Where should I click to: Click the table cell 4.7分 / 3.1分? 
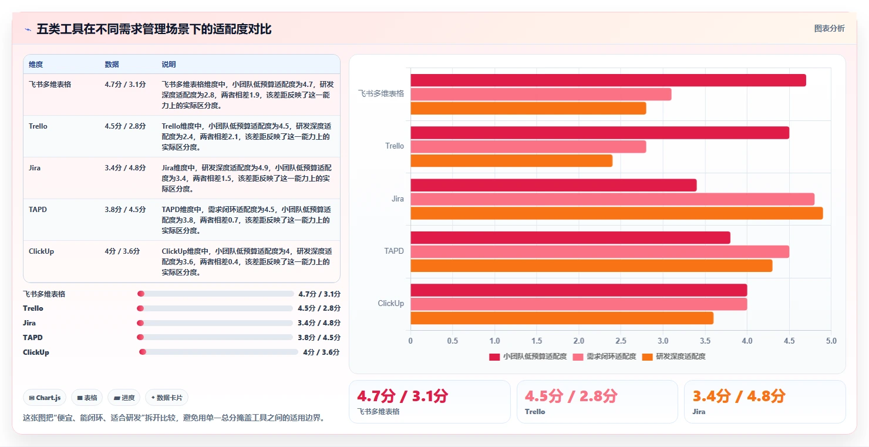(125, 84)
